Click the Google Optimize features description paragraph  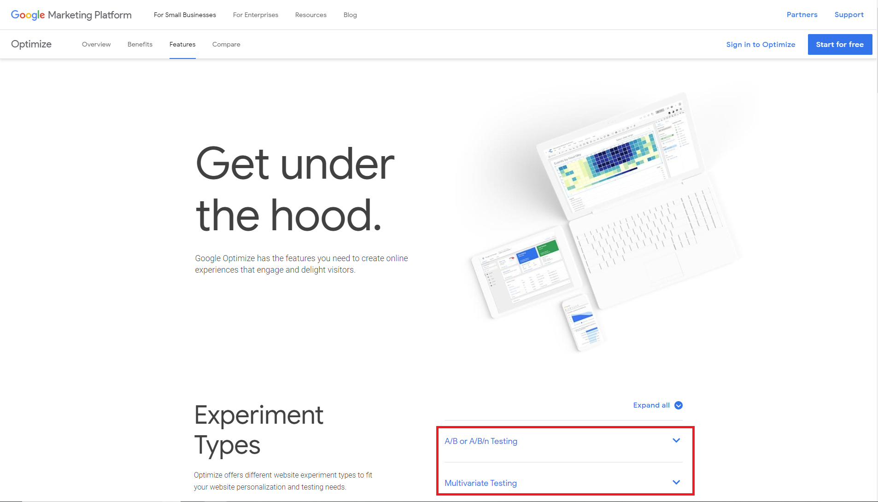(x=301, y=264)
